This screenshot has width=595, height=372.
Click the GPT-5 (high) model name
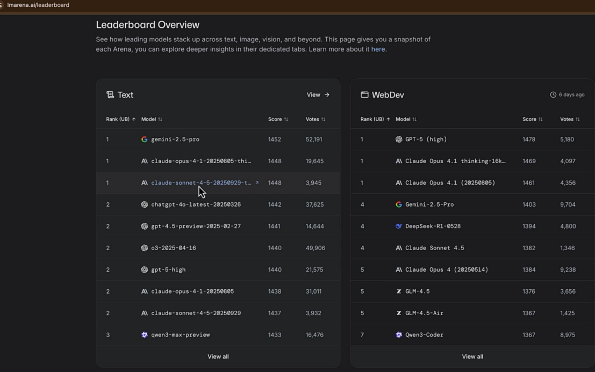tap(426, 140)
